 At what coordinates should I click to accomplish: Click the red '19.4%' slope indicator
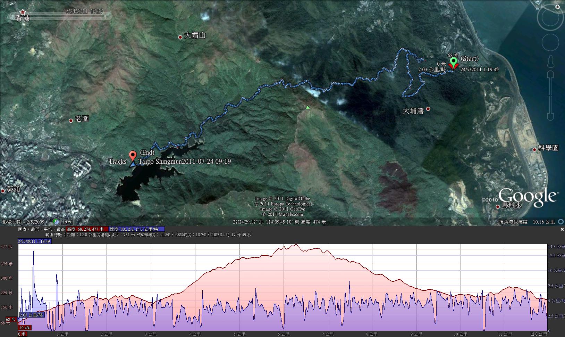tap(25, 328)
